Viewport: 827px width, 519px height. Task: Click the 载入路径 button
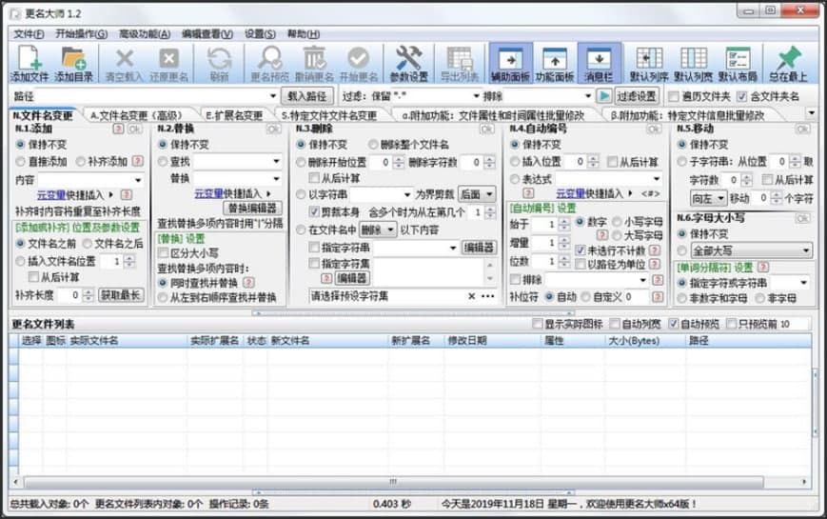click(x=307, y=96)
